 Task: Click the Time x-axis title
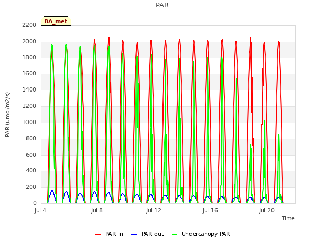(x=288, y=218)
